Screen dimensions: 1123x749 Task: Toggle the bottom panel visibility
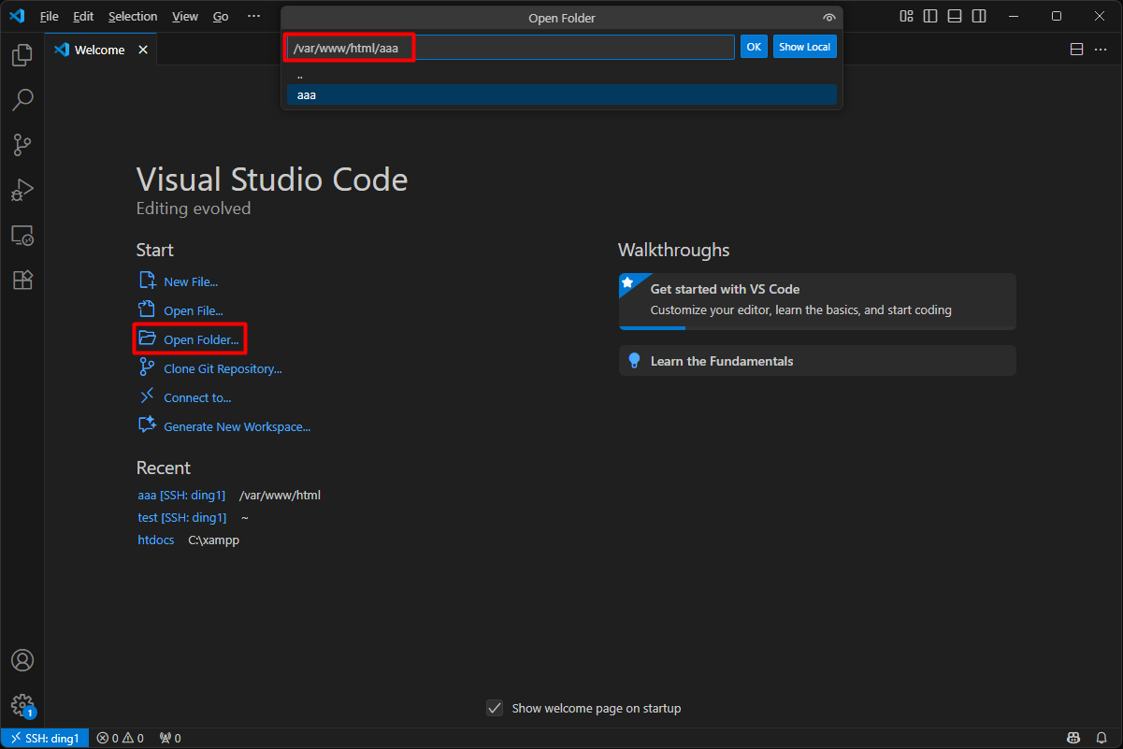pyautogui.click(x=955, y=16)
